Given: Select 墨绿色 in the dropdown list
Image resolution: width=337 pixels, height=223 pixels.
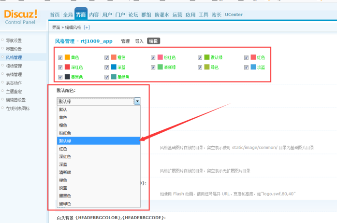Looking at the screenshot, I should [99, 204].
